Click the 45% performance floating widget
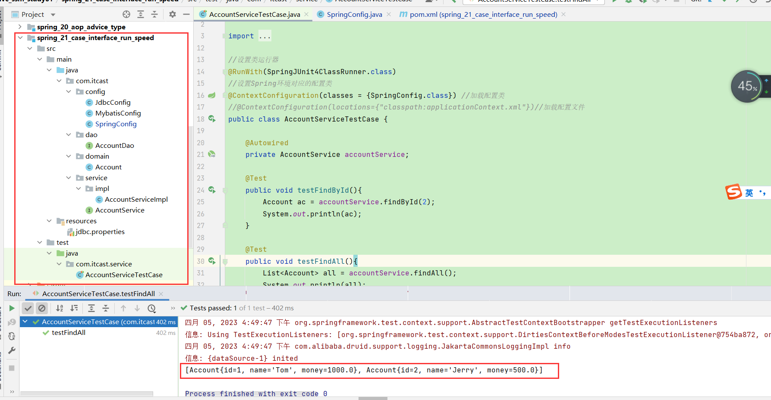The height and width of the screenshot is (400, 771). coord(747,86)
